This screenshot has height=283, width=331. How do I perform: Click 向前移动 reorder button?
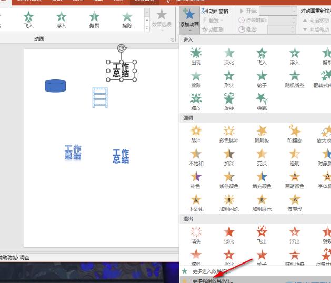[316, 21]
